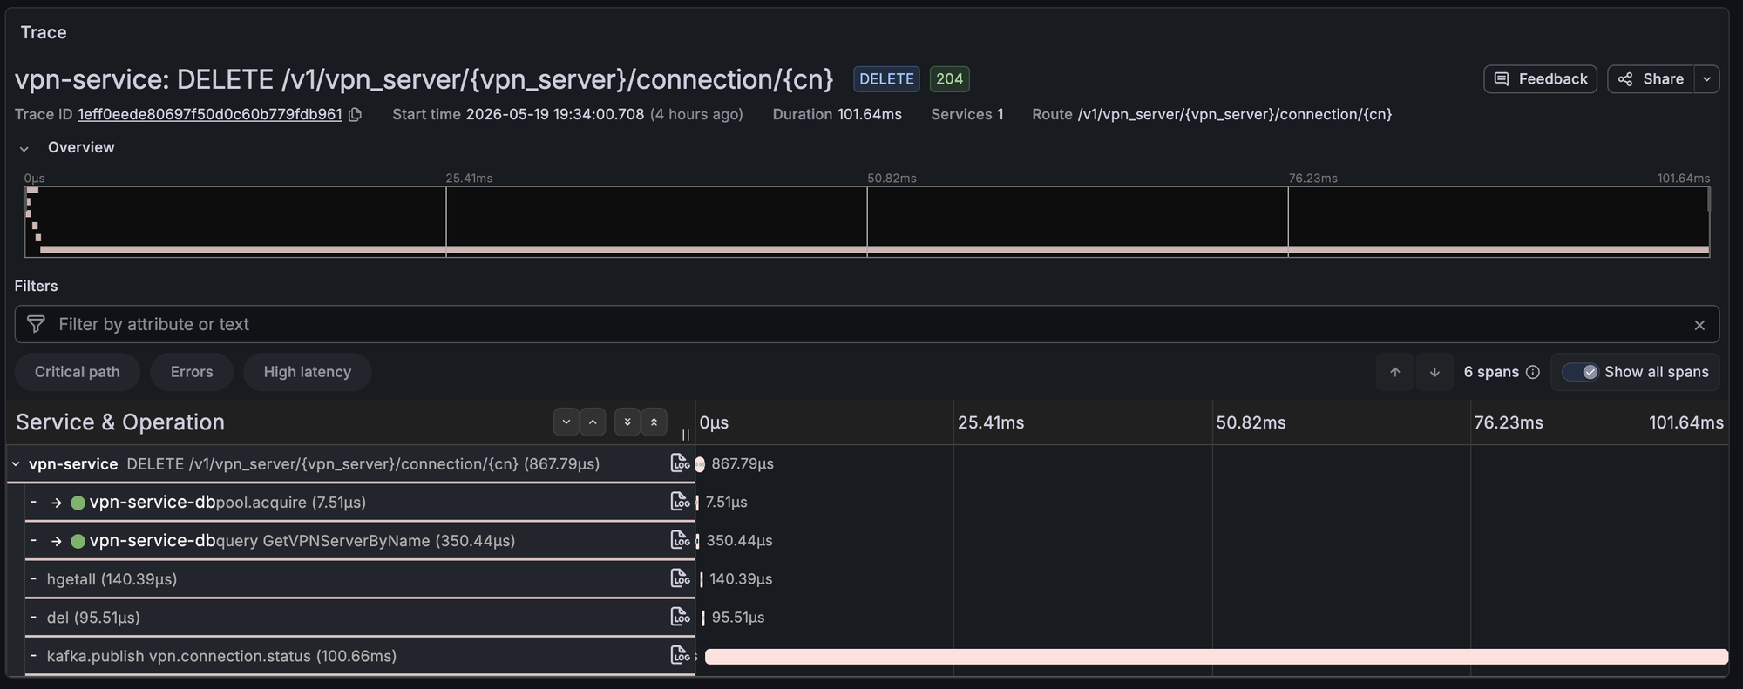Click the 350.44µs timeline label
The width and height of the screenshot is (1743, 689).
click(x=739, y=541)
